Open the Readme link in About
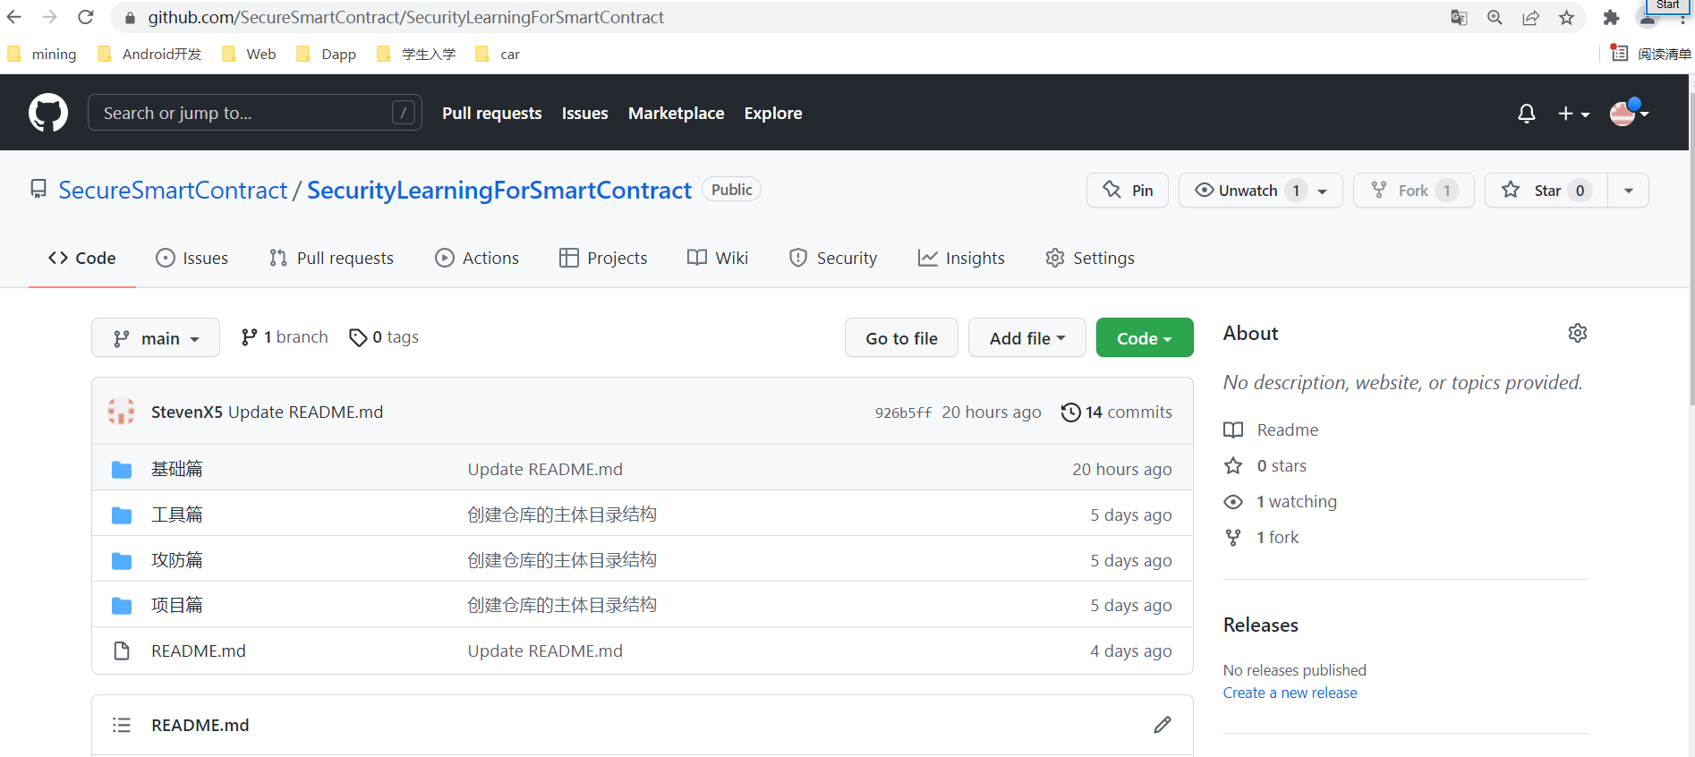Viewport: 1695px width, 757px height. point(1271,430)
